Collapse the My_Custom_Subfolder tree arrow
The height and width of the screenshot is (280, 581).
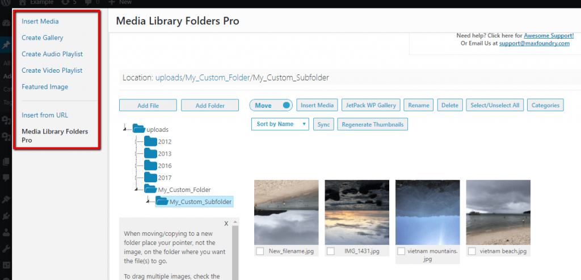click(148, 201)
